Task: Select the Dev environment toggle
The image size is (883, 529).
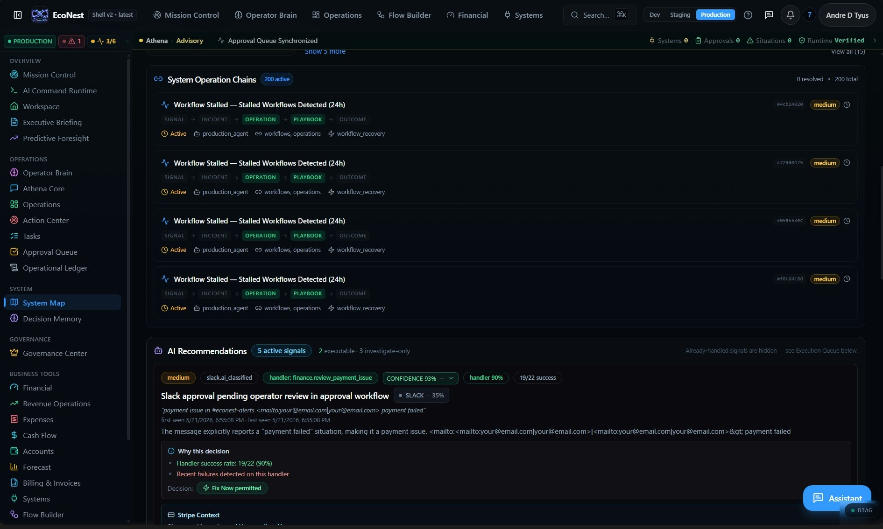Action: [655, 15]
